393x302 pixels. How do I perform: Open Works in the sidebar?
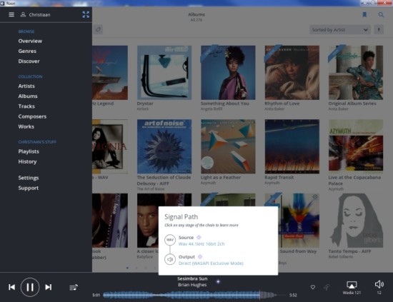[x=26, y=126]
